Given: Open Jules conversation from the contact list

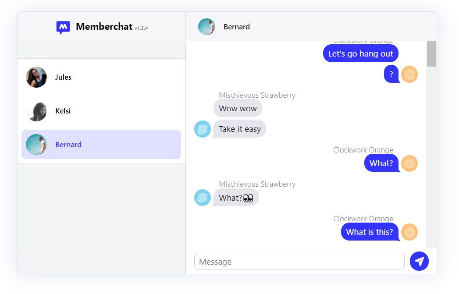Looking at the screenshot, I should pyautogui.click(x=101, y=77).
